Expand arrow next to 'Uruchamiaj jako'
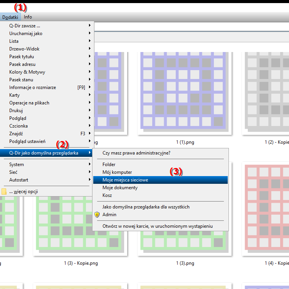The height and width of the screenshot is (289, 289). (89, 33)
